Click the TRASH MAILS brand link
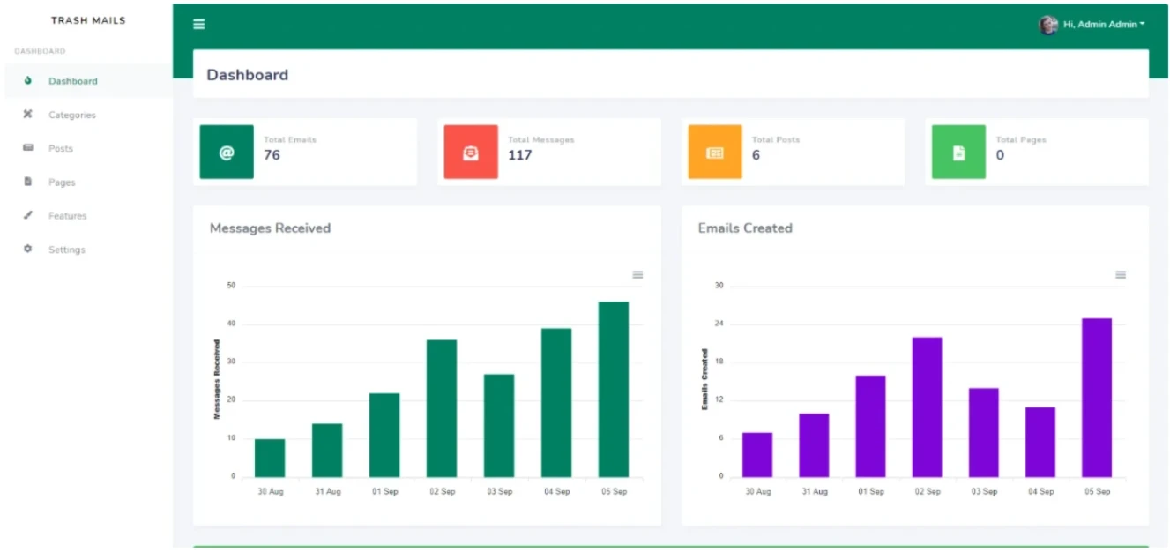This screenshot has width=1170, height=552. [x=88, y=20]
